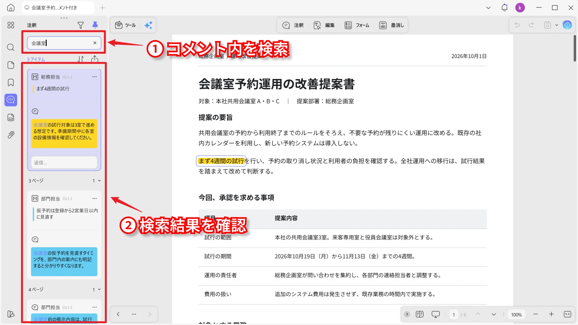Export annotations with the share icon
This screenshot has height=325, width=578.
[95, 59]
